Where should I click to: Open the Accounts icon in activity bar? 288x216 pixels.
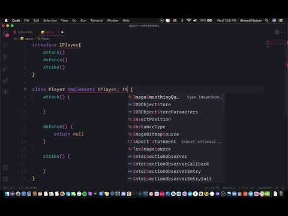[6, 167]
